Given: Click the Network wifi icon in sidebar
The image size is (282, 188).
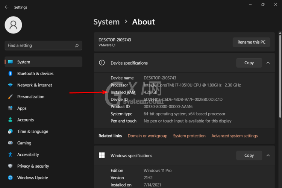Looking at the screenshot, I should [11, 85].
